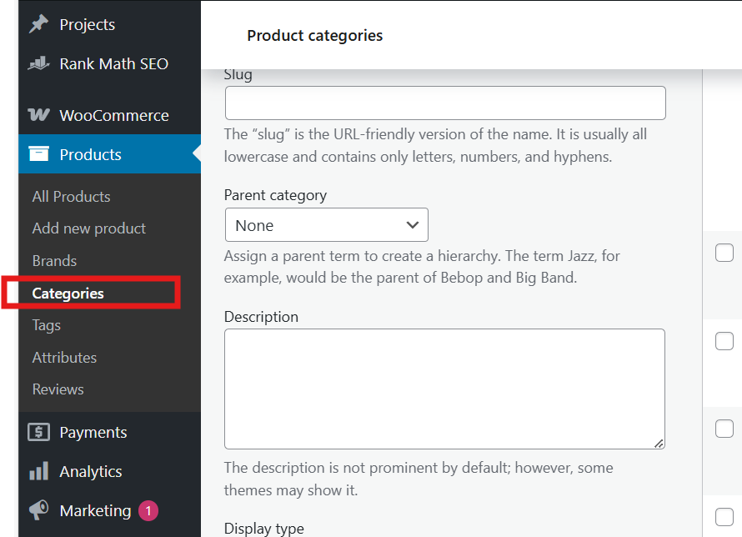The width and height of the screenshot is (742, 537).
Task: Open the Reviews submenu item
Action: coord(58,389)
